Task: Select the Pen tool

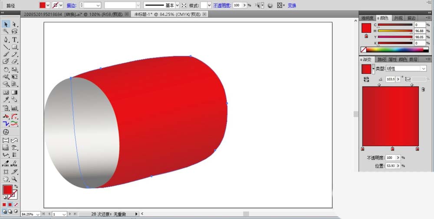Action: pyautogui.click(x=6, y=39)
